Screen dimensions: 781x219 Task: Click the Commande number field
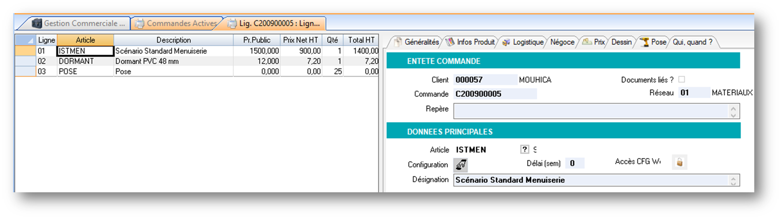tap(495, 94)
